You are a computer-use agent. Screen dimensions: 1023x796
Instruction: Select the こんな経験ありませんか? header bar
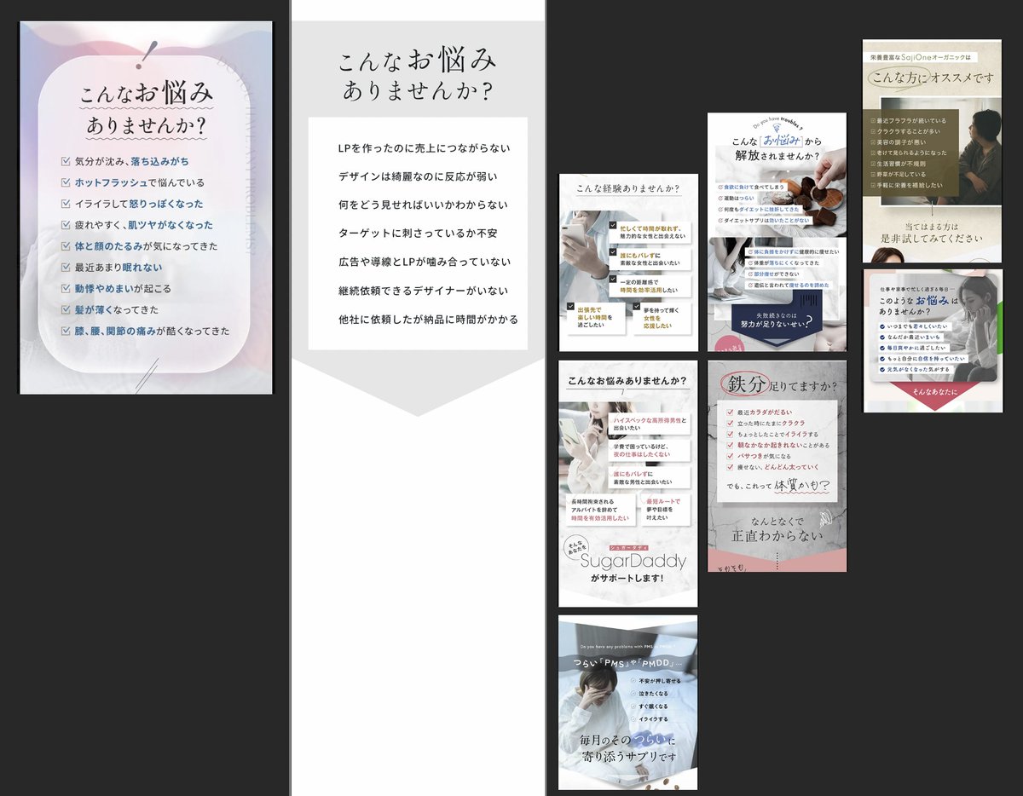pos(628,188)
